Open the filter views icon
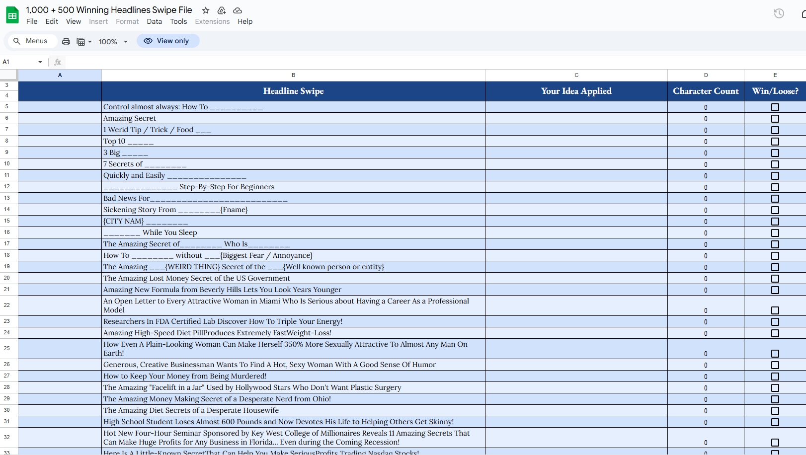 81,42
